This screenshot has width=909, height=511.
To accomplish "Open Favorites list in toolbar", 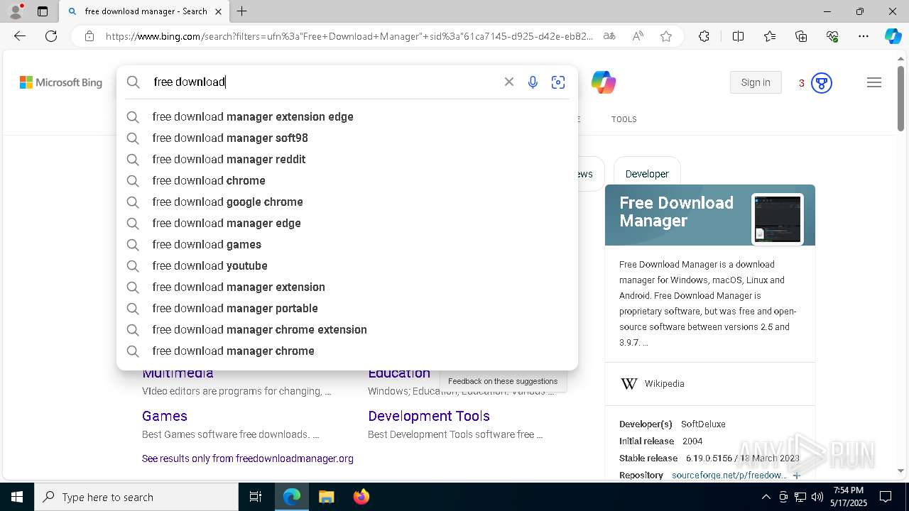I will (770, 36).
